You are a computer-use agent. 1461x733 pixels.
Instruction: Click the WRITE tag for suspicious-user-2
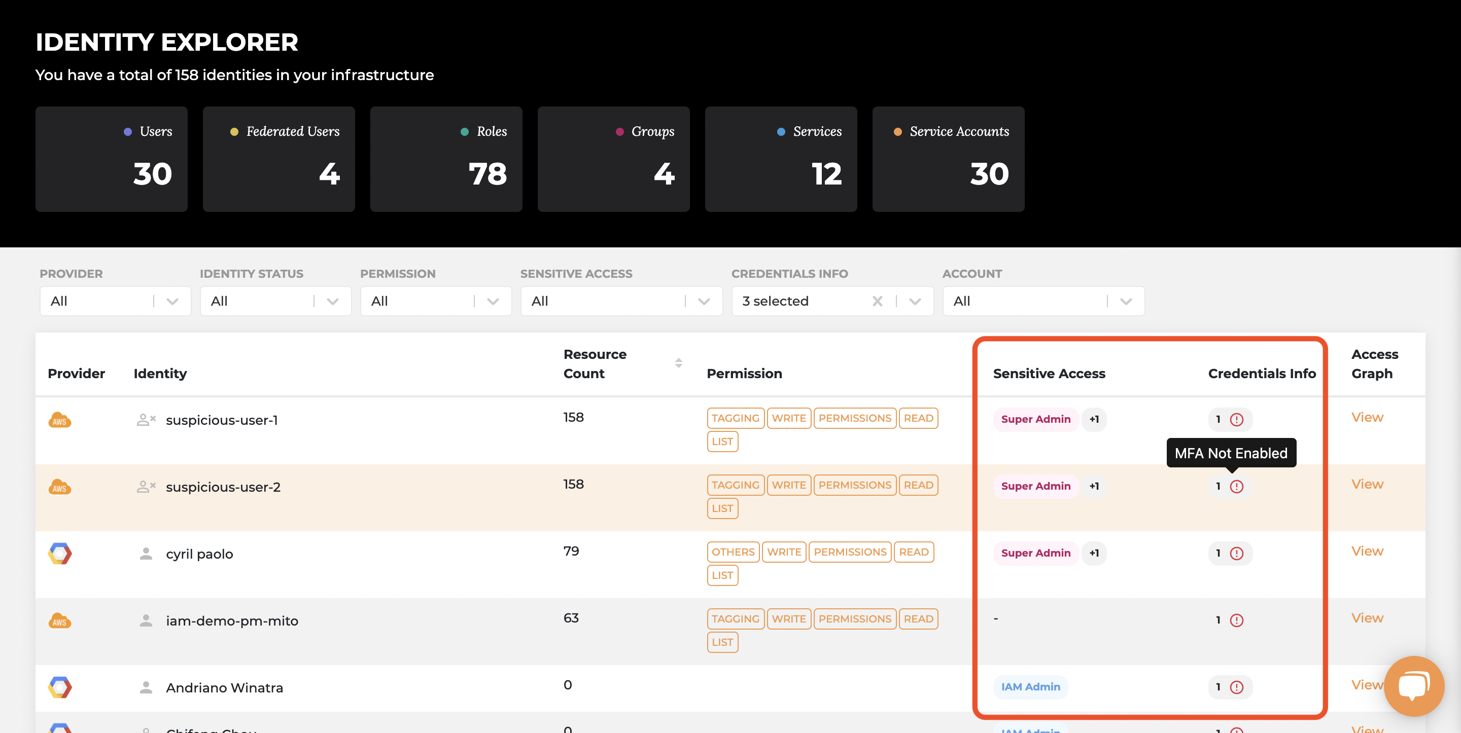[x=789, y=485]
